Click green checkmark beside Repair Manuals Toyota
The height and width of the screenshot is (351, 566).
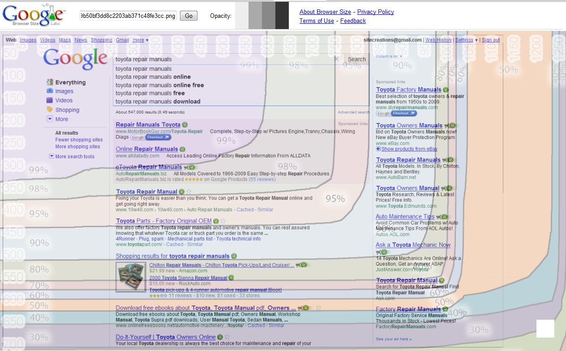pyautogui.click(x=185, y=125)
